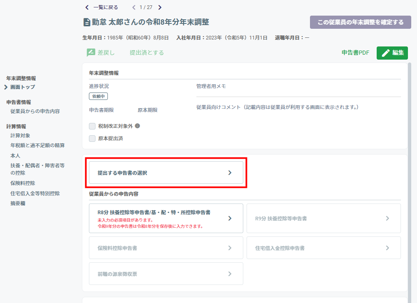Click the document icon beside the page title
The image size is (417, 303).
[87, 22]
